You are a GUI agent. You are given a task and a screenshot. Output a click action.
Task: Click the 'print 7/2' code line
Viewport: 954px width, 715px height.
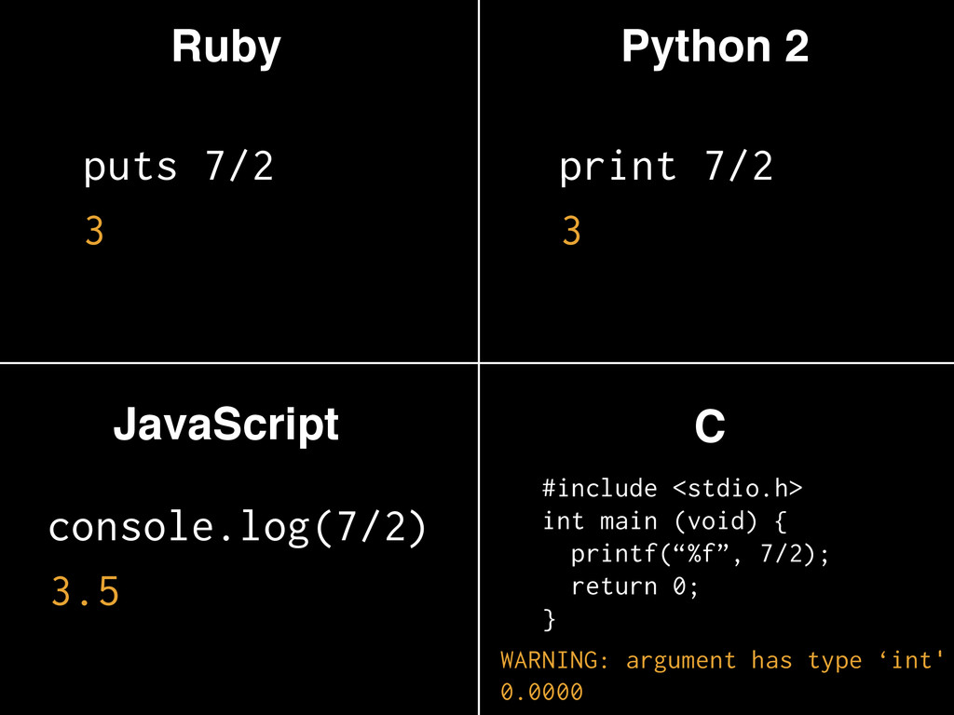coord(666,168)
